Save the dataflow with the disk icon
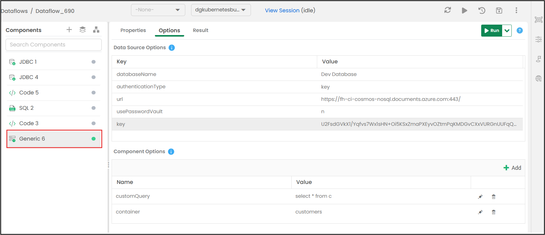This screenshot has width=545, height=235. (499, 10)
